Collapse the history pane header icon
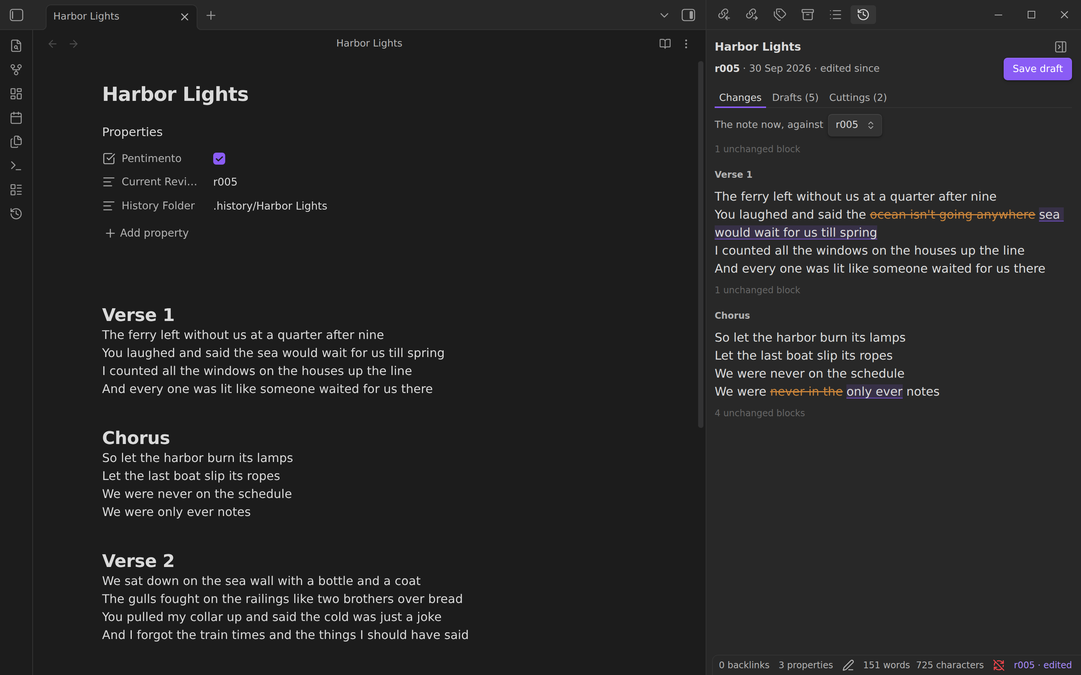 (1060, 47)
